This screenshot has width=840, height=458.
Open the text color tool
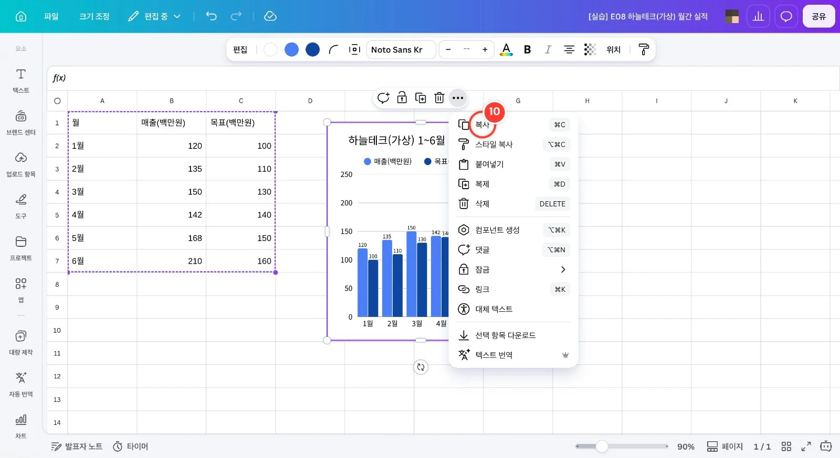[x=506, y=50]
